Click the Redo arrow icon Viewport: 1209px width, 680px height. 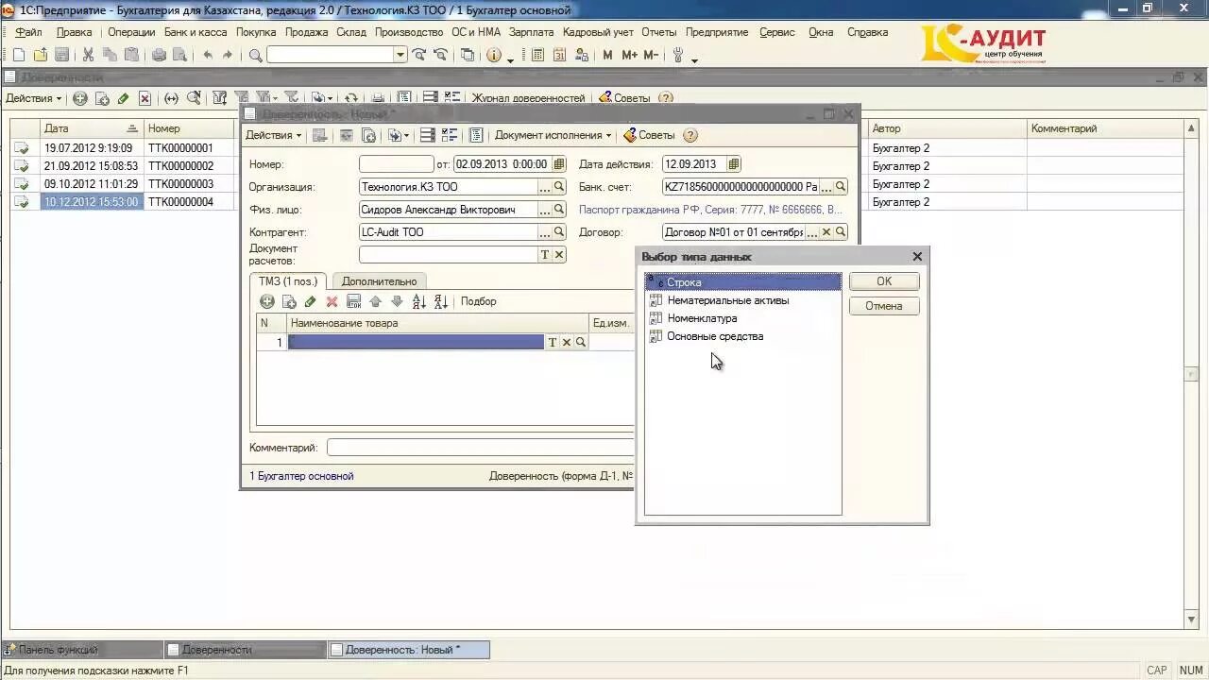click(x=228, y=55)
